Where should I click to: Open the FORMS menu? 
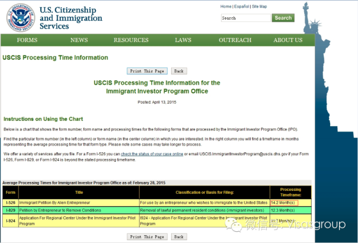tap(27, 40)
